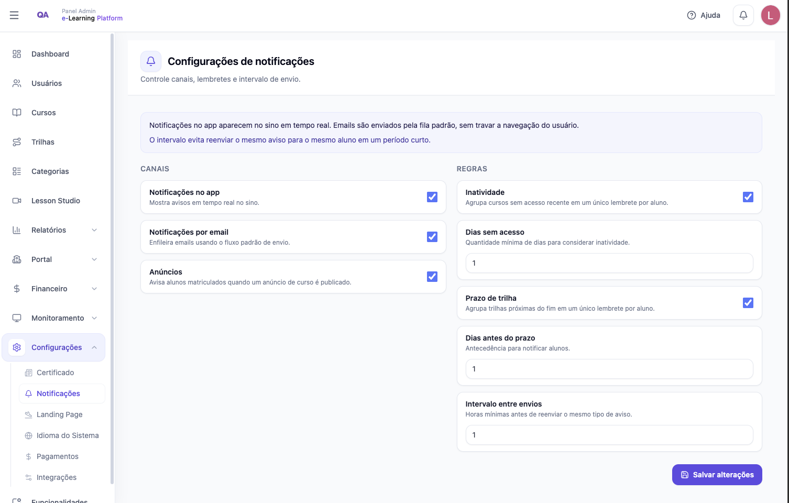Click the Configurações de notificações heading

pyautogui.click(x=241, y=61)
